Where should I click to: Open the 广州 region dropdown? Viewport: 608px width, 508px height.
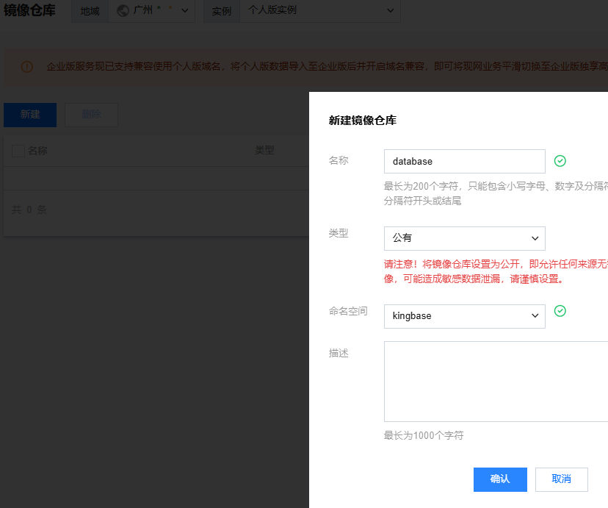151,11
